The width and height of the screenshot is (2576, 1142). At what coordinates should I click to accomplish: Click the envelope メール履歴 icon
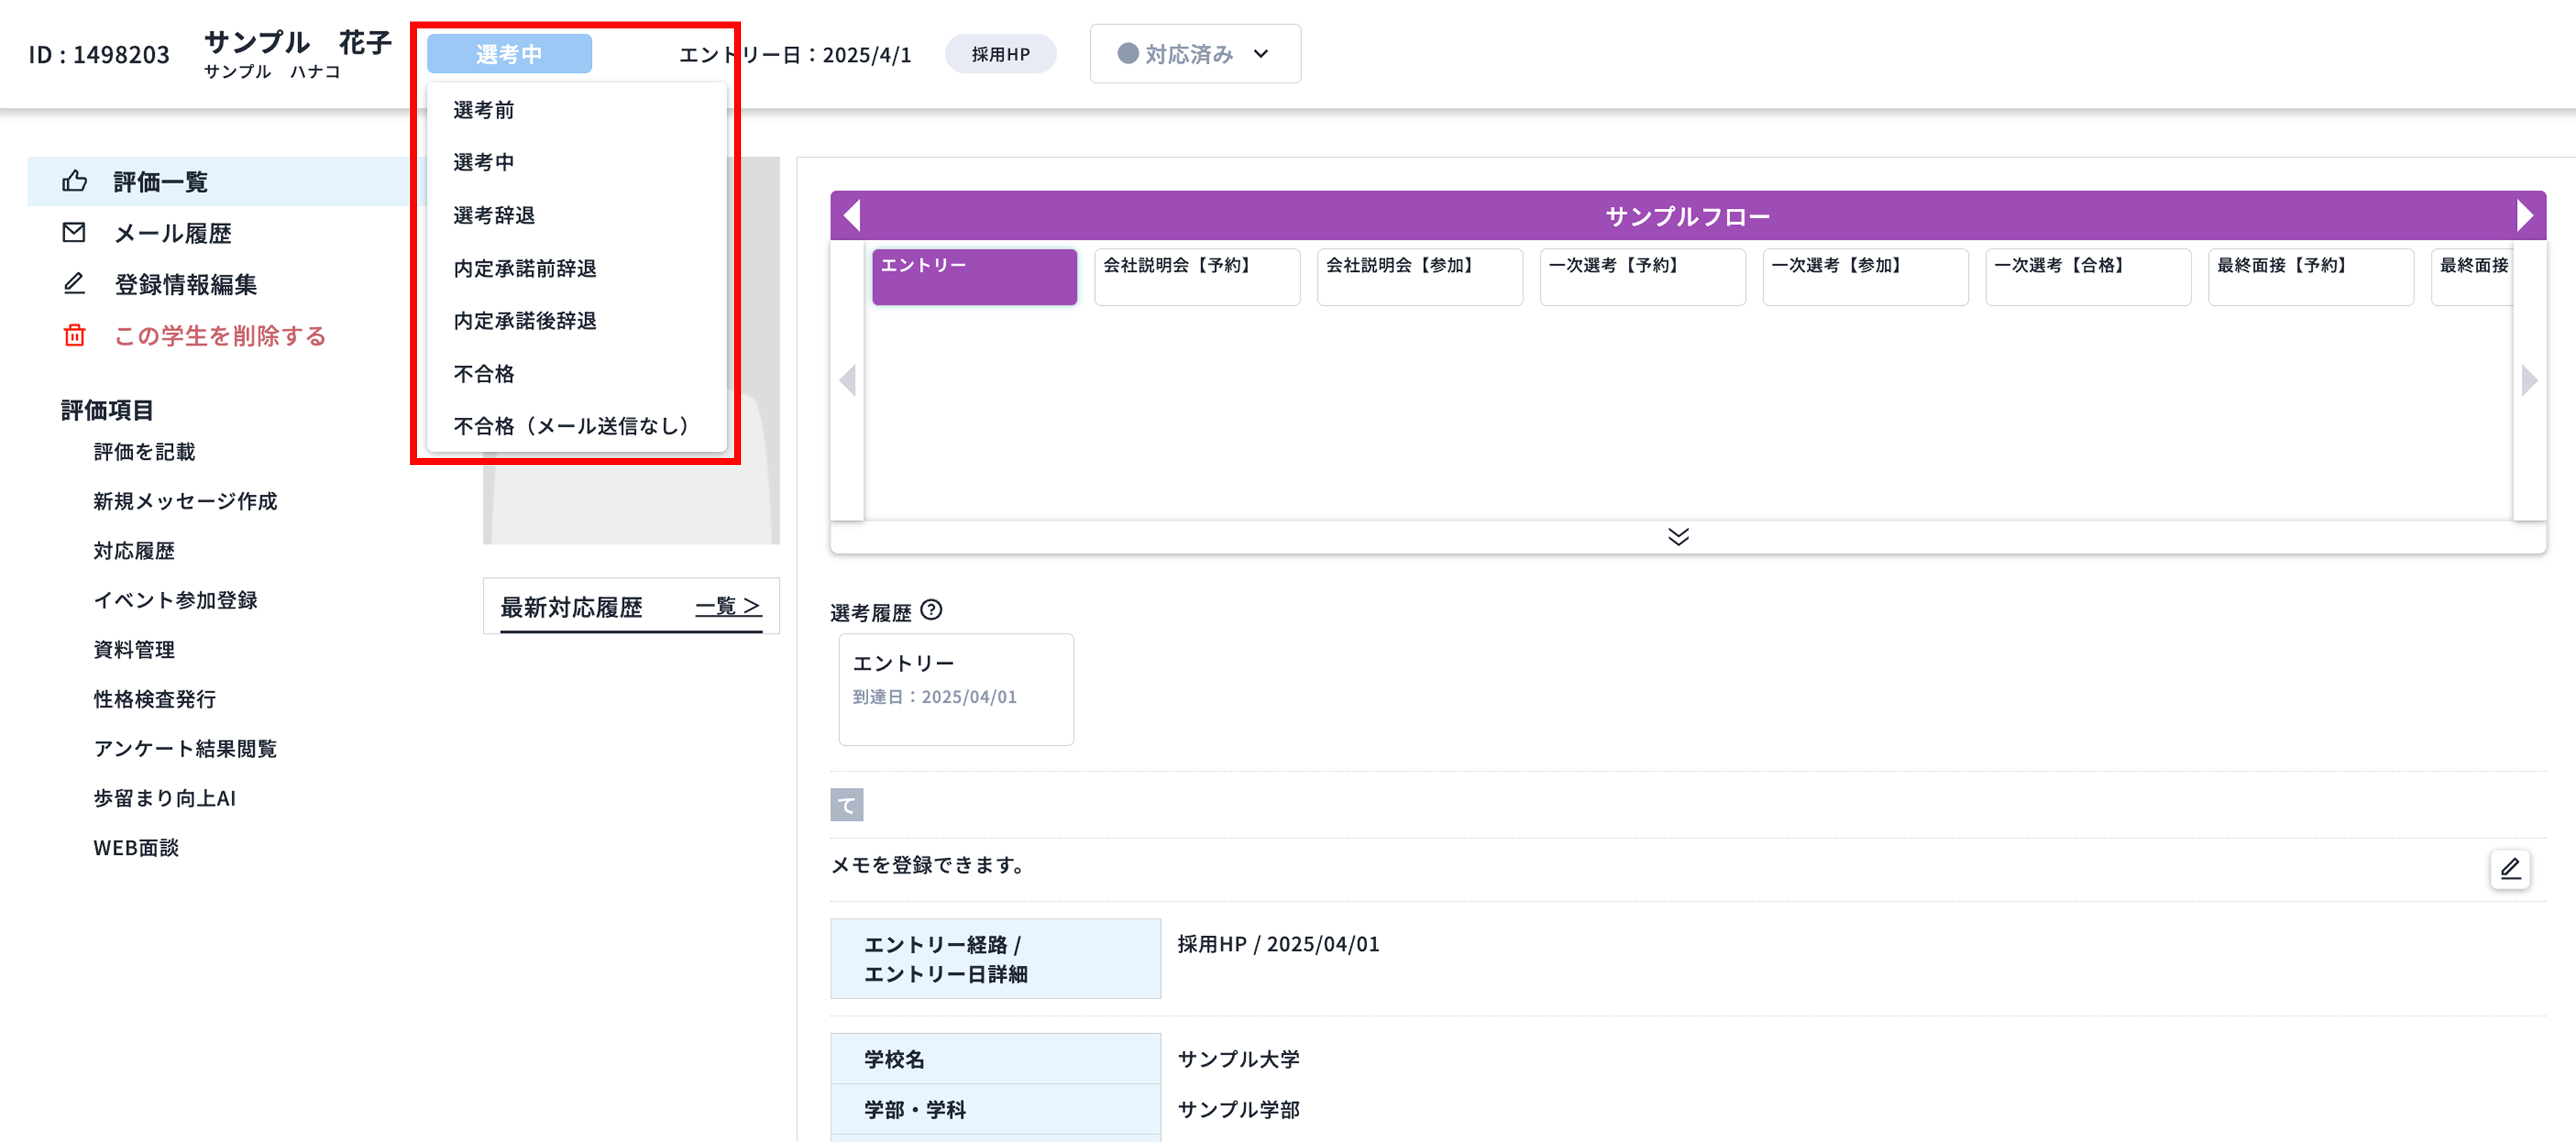[74, 233]
